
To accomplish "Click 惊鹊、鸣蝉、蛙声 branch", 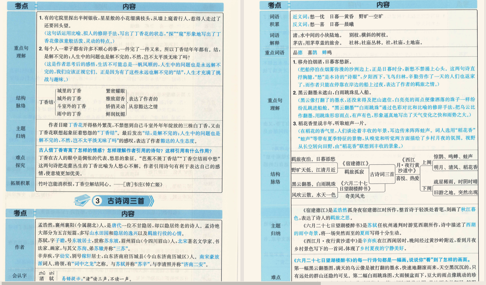I will point(453,157).
